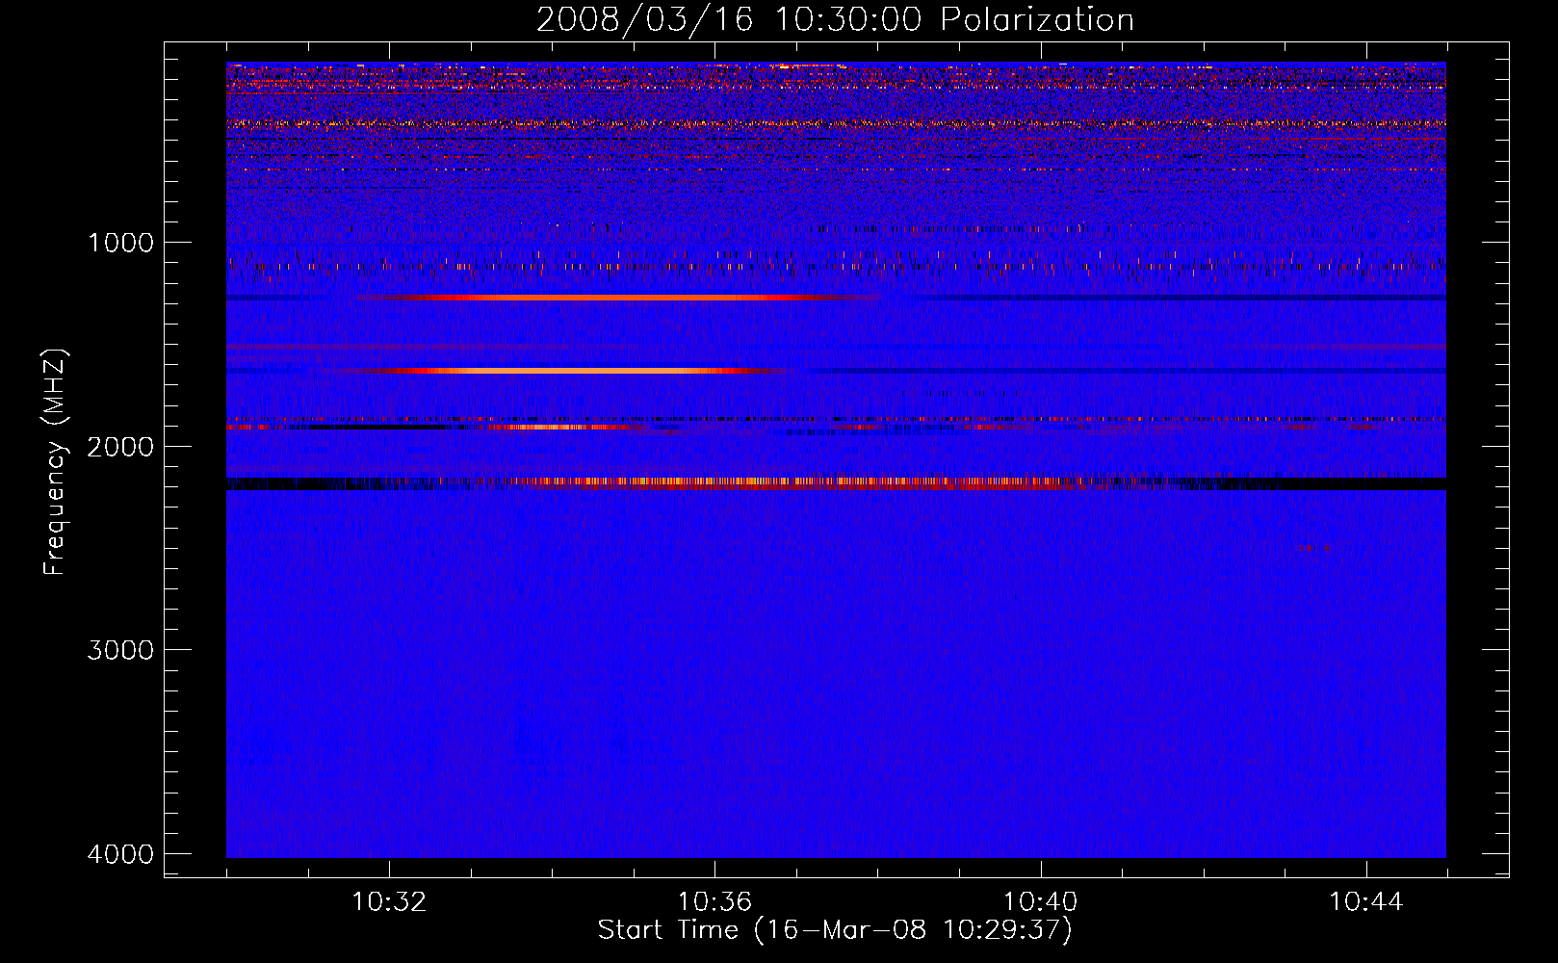
Task: Select the '3000' frequency tick label
Action: (x=120, y=650)
